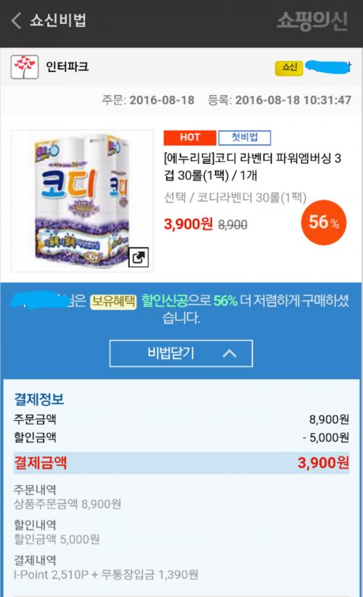Tap the 보유혜택 yellow label
This screenshot has width=363, height=597.
coord(113,302)
